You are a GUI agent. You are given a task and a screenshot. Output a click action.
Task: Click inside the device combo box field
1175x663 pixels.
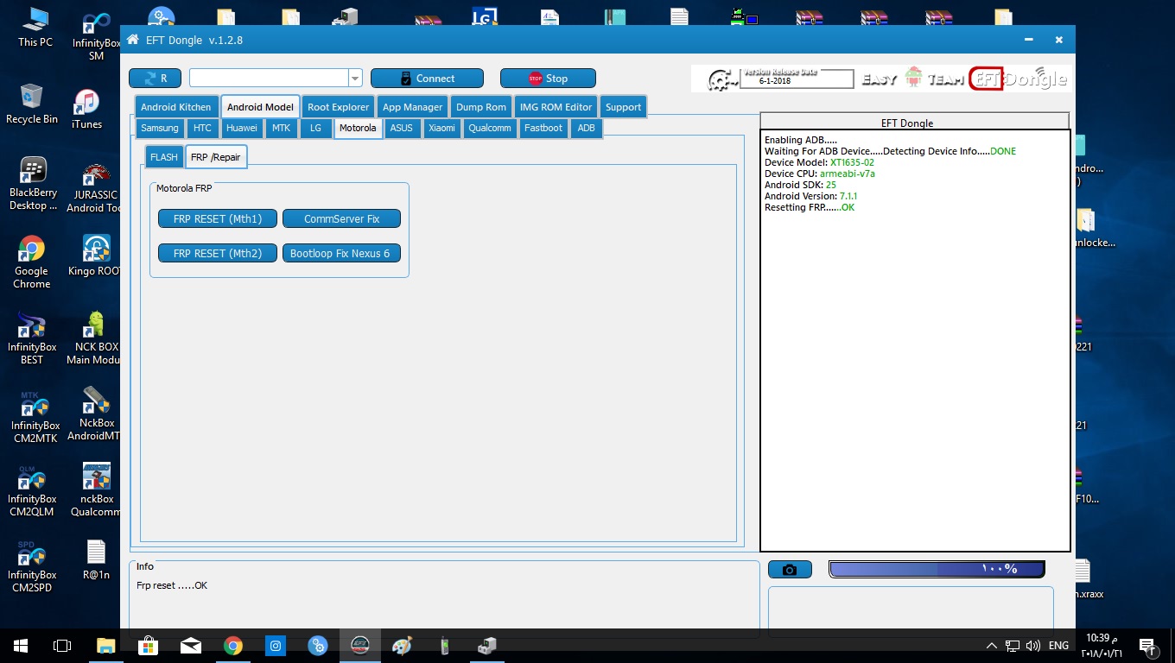270,79
